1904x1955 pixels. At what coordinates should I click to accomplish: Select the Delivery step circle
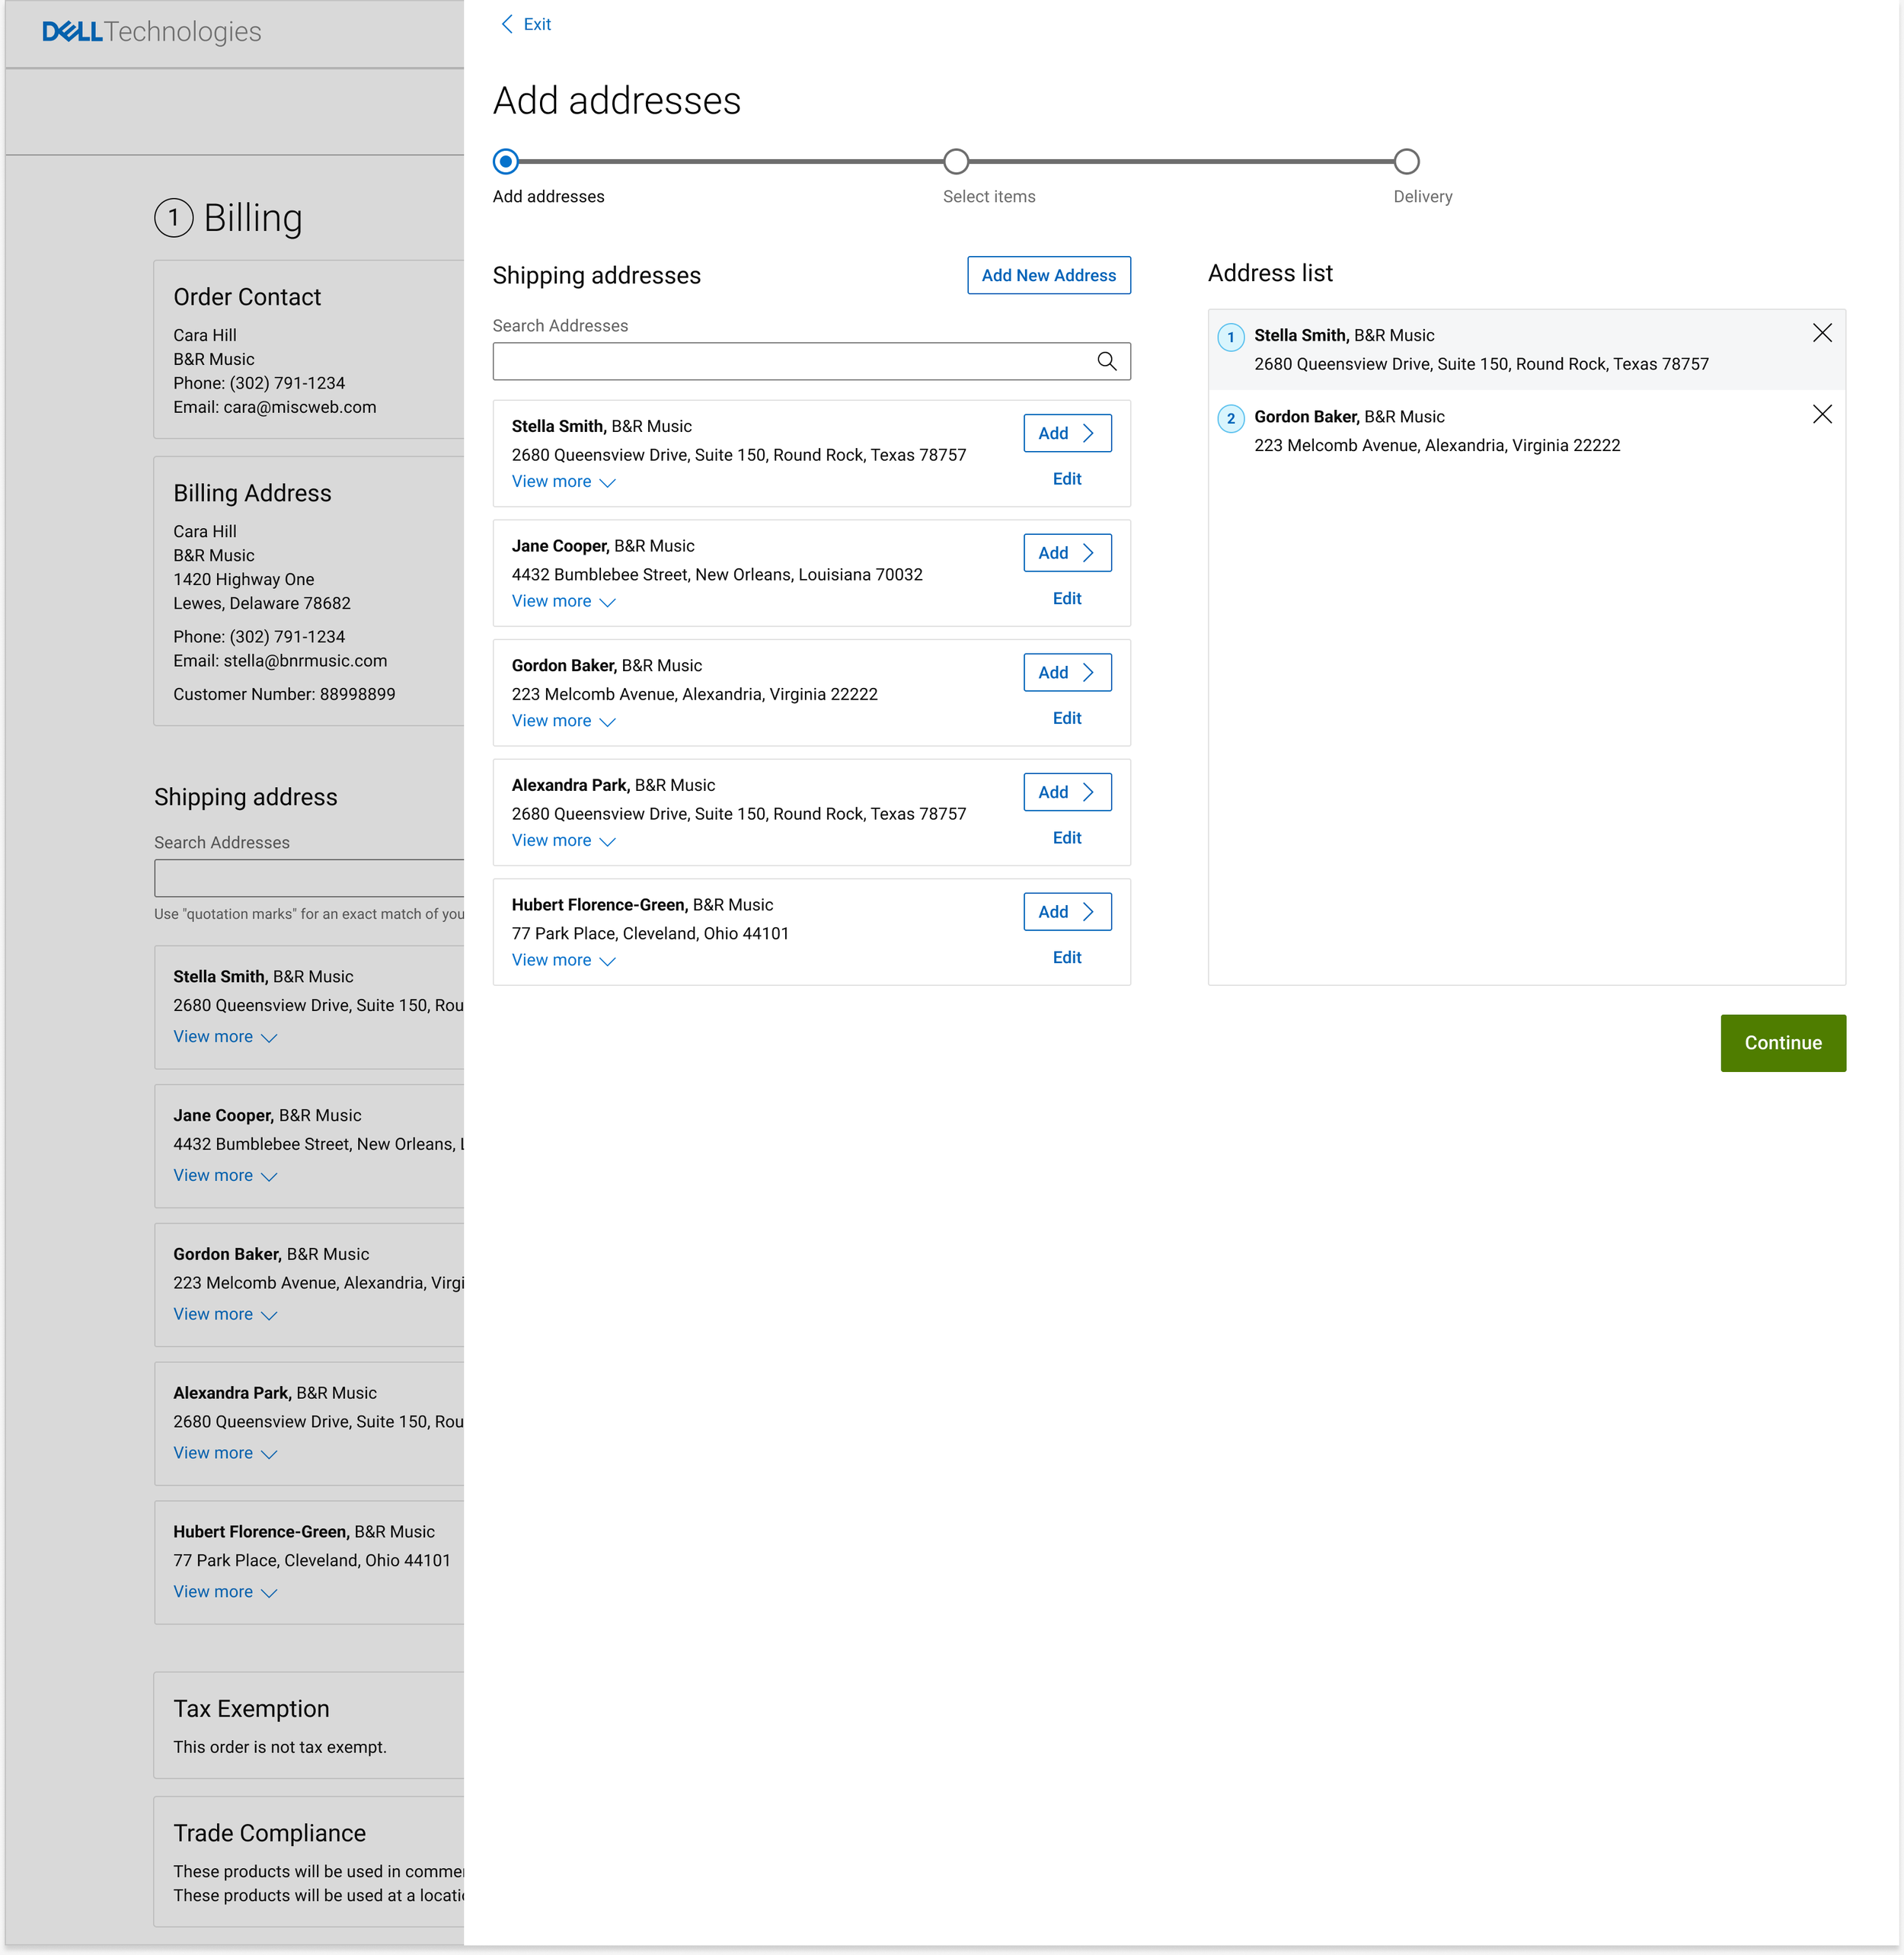1406,161
